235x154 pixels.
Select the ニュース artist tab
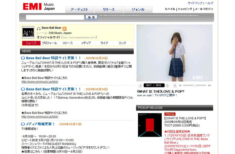coord(31,43)
